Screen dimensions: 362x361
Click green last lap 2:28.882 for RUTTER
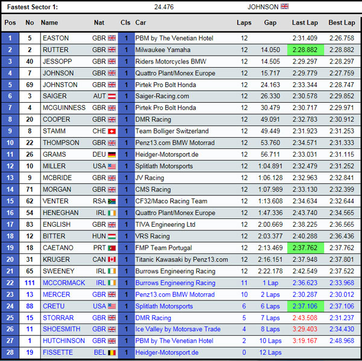click(305, 50)
